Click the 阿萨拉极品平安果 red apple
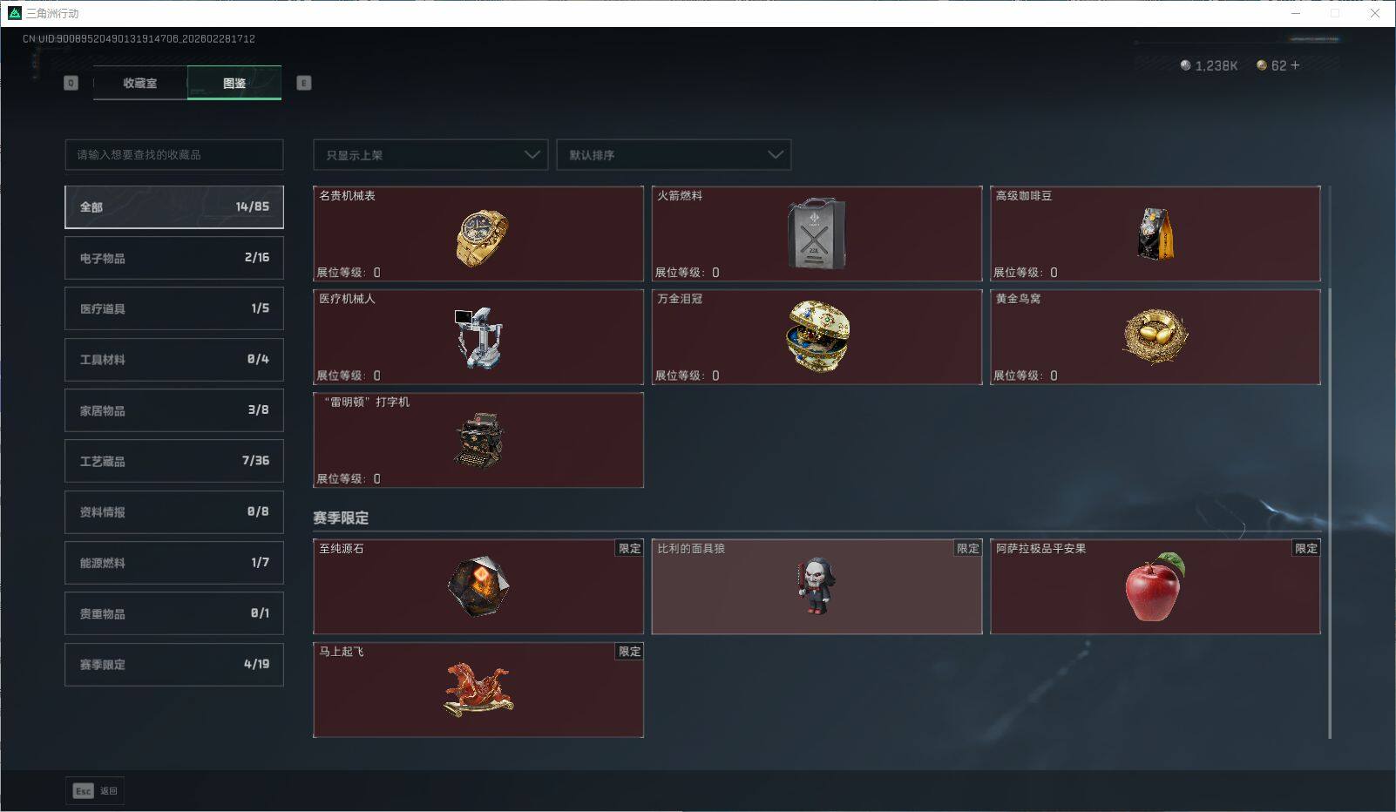The height and width of the screenshot is (812, 1396). tap(1155, 586)
